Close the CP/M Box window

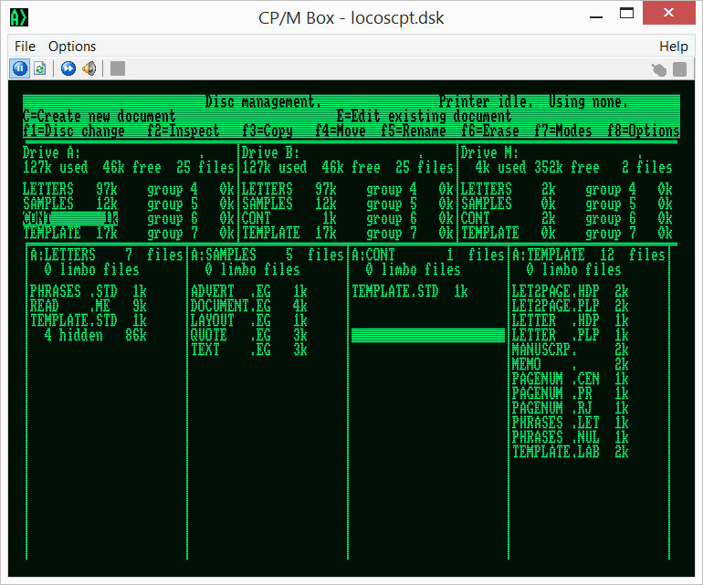click(668, 13)
